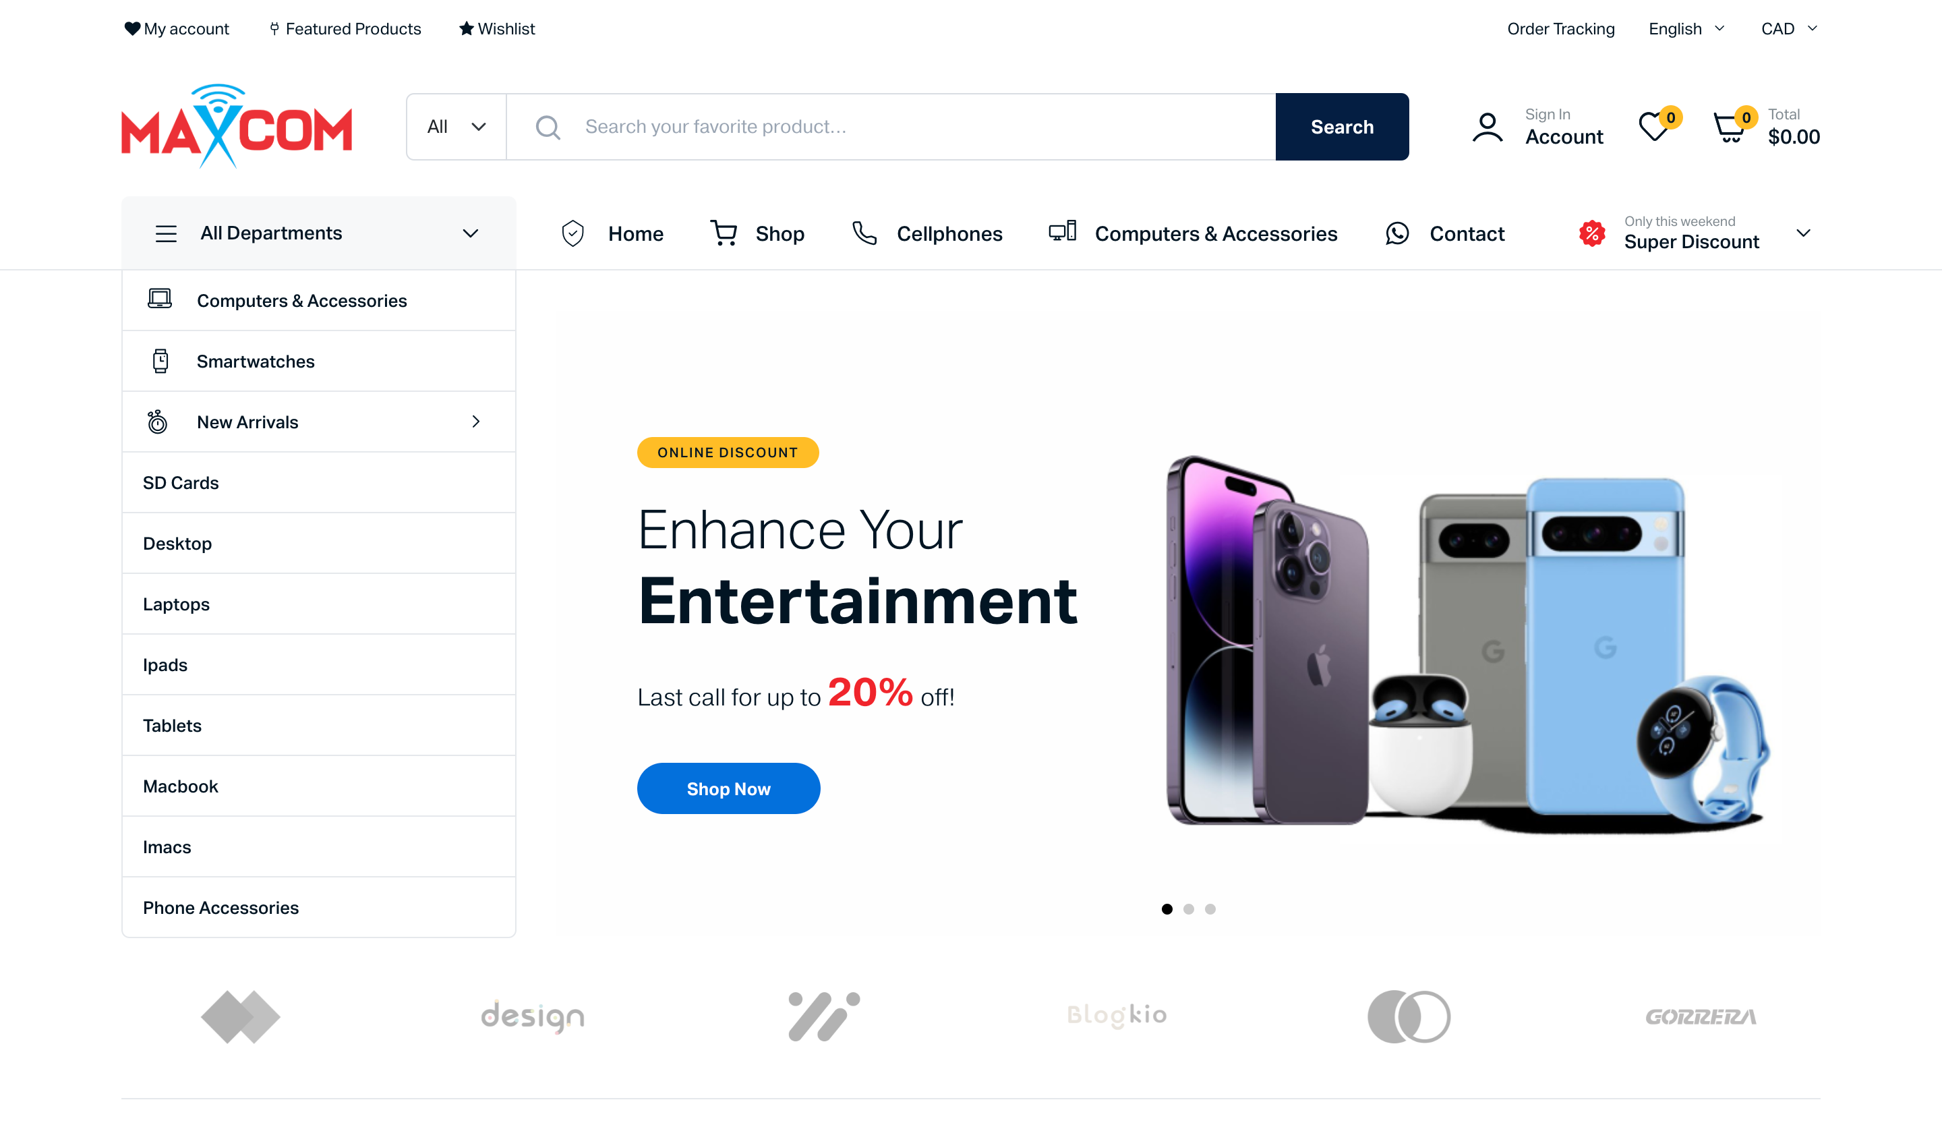This screenshot has width=1942, height=1127.
Task: Click the blue Shop Now button
Action: (x=728, y=788)
